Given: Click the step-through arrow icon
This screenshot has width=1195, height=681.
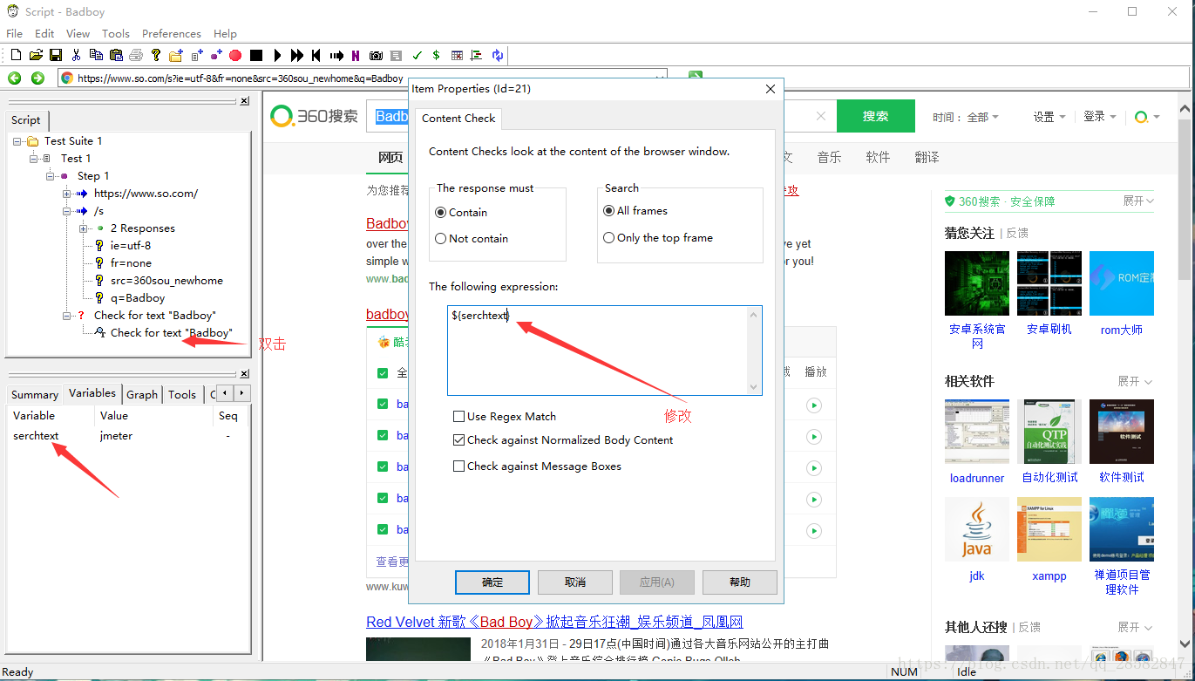Looking at the screenshot, I should pyautogui.click(x=336, y=55).
